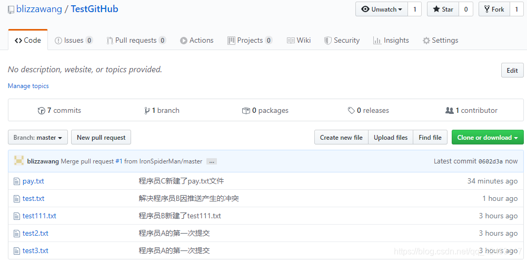This screenshot has height=261, width=527.
Task: Click the packages box icon
Action: point(246,110)
